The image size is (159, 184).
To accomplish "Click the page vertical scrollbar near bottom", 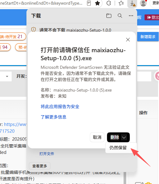I will pyautogui.click(x=125, y=178).
